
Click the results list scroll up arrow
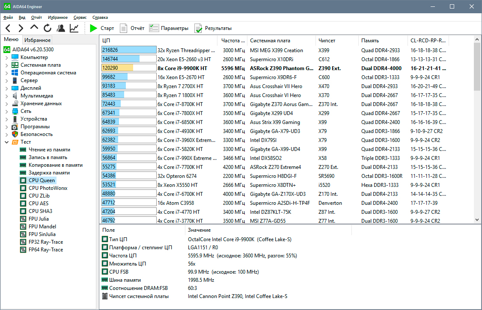(477, 39)
